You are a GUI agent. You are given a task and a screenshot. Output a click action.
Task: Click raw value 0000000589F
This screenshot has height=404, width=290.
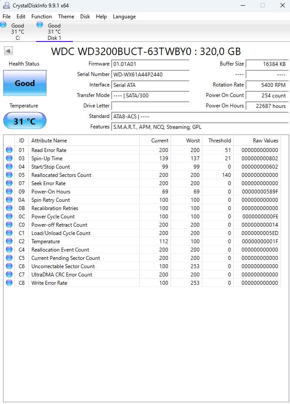click(x=260, y=191)
